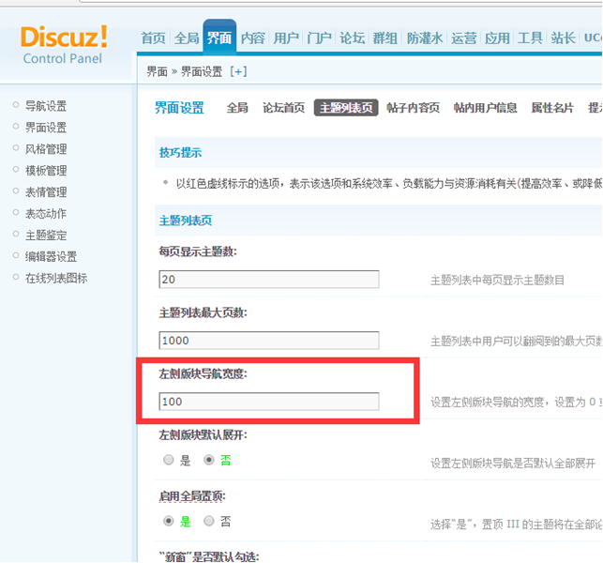Open the 站长 top menu

click(x=563, y=38)
